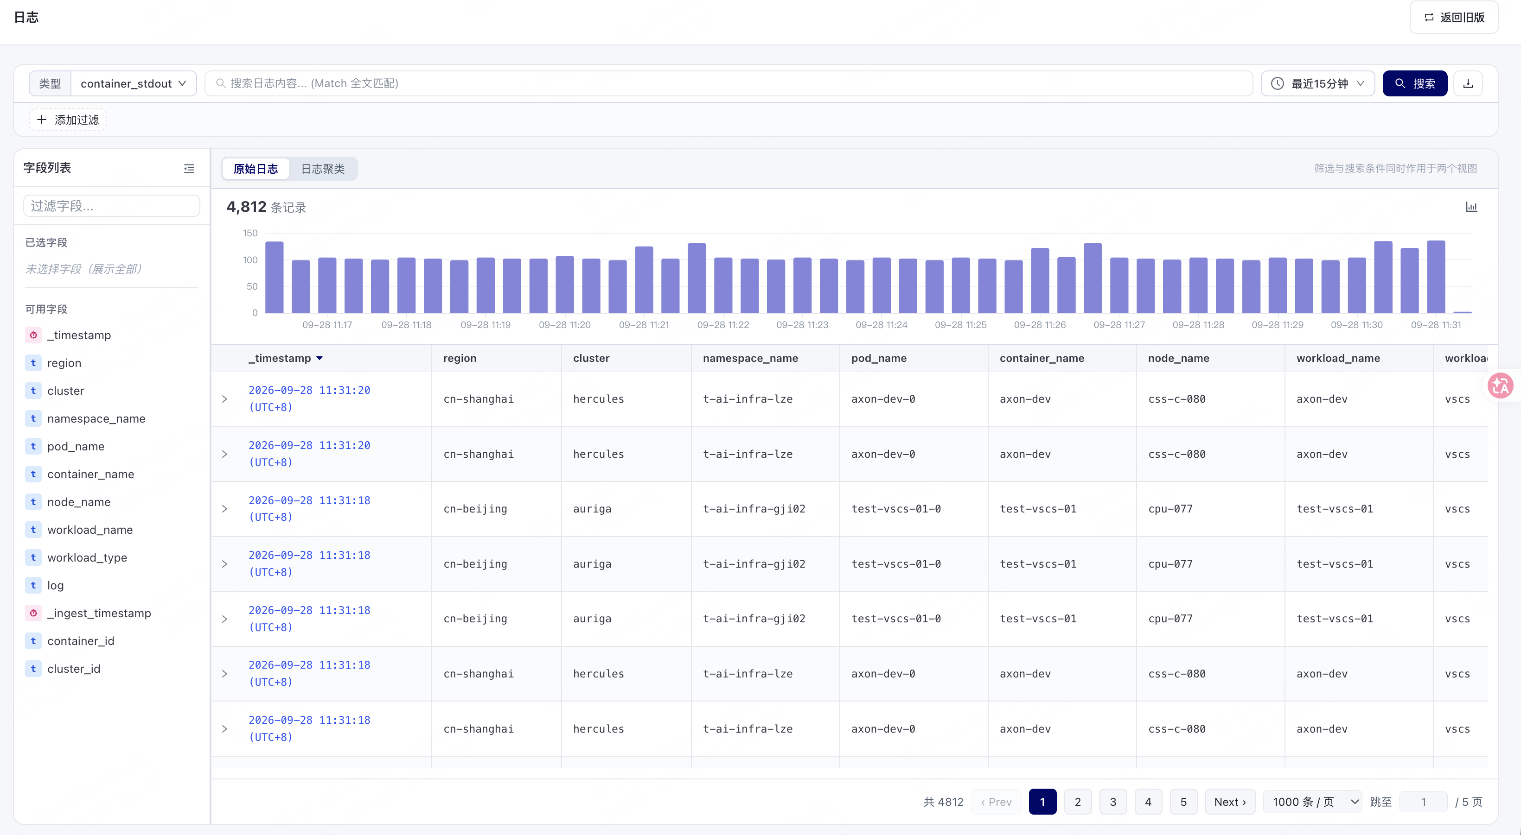1521x835 pixels.
Task: Open the 1000 条 / 页 page size dropdown
Action: click(x=1312, y=802)
